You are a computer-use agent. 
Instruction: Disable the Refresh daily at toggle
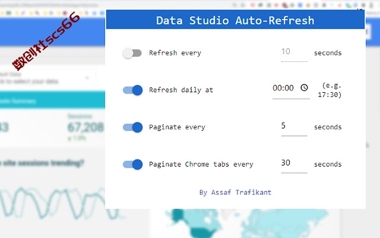[132, 90]
